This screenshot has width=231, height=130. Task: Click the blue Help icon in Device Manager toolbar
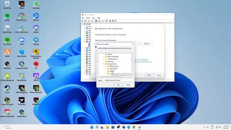(96, 21)
